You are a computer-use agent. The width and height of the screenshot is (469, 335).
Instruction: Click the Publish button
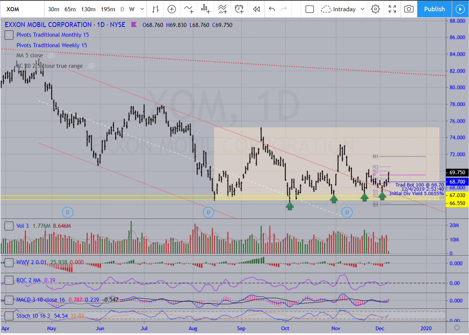434,9
